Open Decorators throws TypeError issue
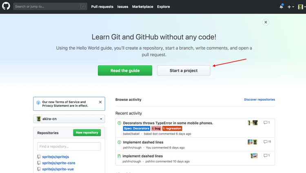 (168, 123)
